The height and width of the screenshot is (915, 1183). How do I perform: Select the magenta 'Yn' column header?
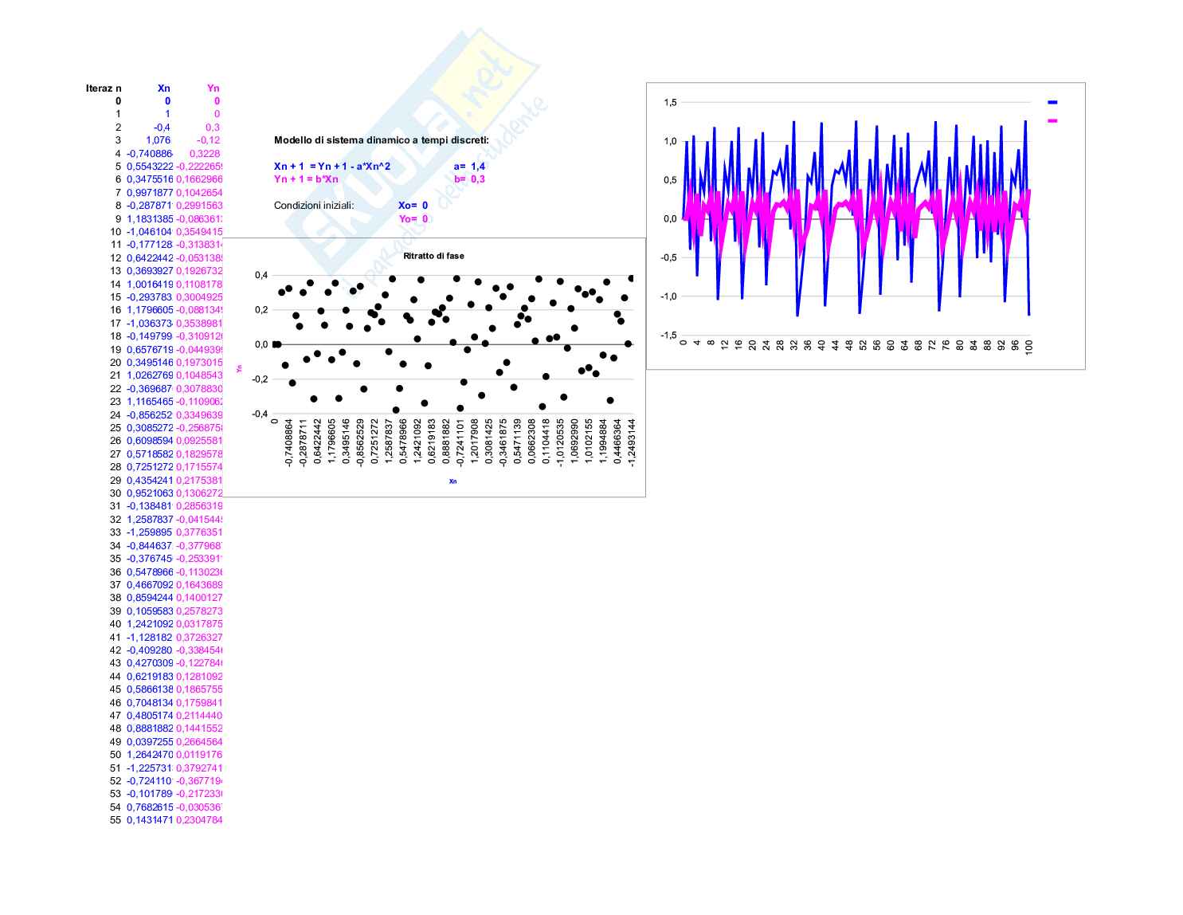click(x=213, y=88)
